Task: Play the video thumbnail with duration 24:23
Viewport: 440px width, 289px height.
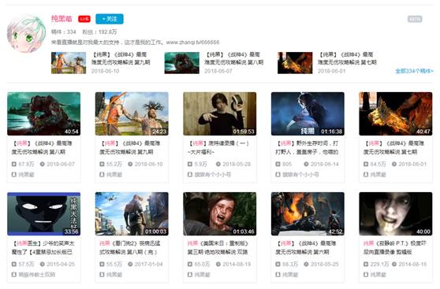Action: tap(132, 113)
